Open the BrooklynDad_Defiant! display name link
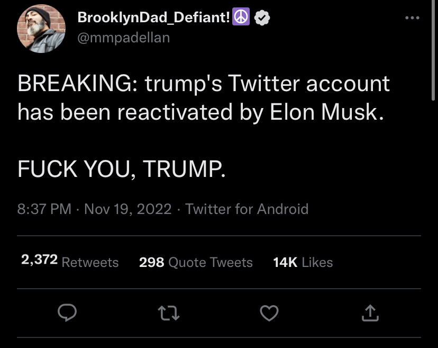438x348 pixels. (x=153, y=17)
